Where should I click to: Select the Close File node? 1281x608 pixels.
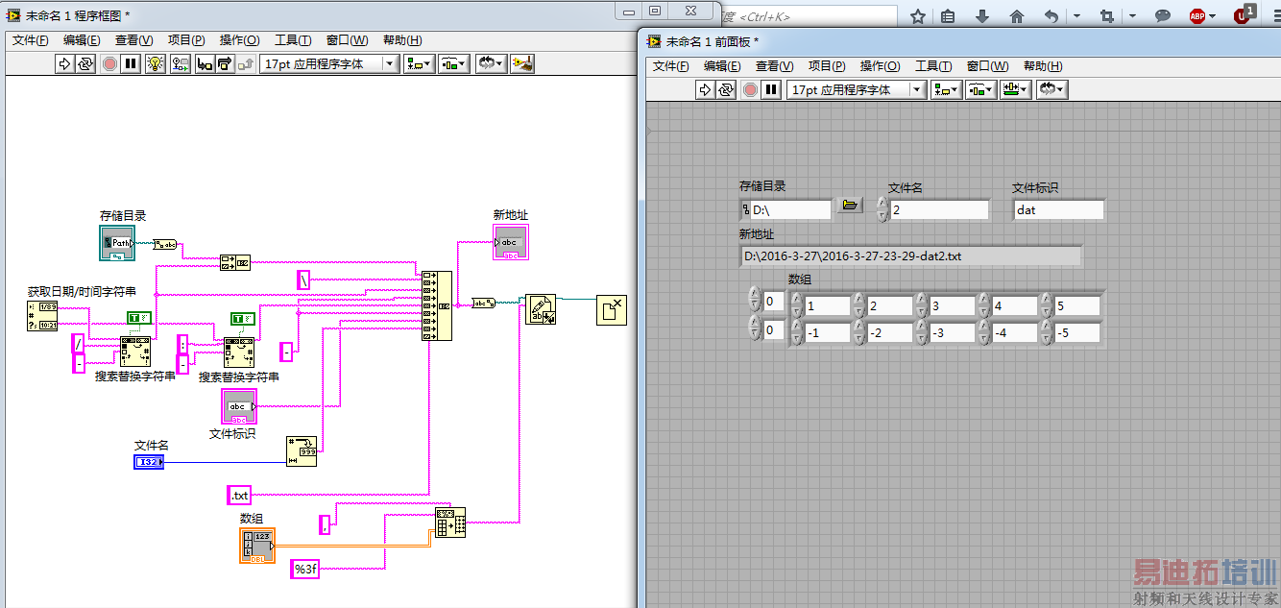611,309
